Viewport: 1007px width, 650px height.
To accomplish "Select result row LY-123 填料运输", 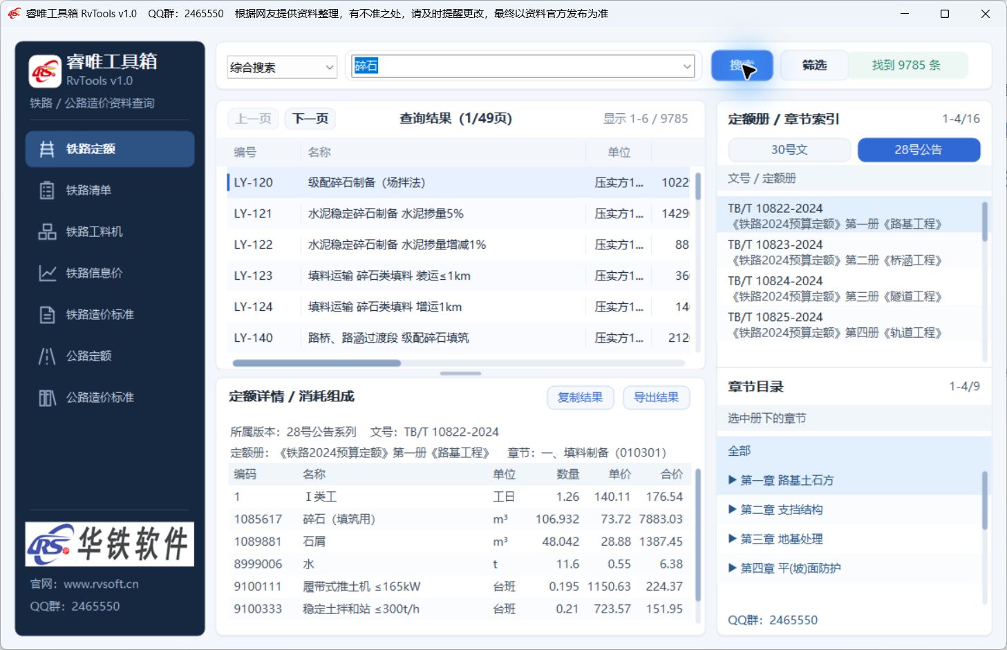I will coord(458,276).
